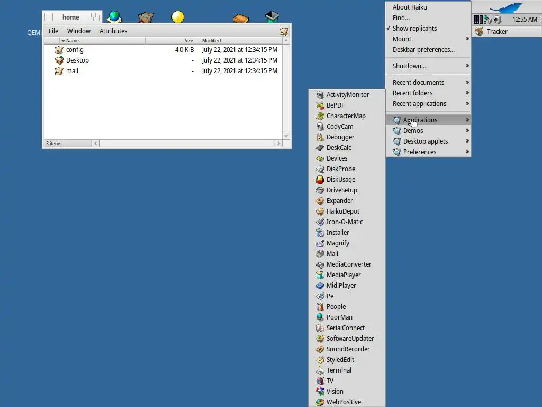Launch the Debugger
The image size is (542, 407).
click(347, 137)
